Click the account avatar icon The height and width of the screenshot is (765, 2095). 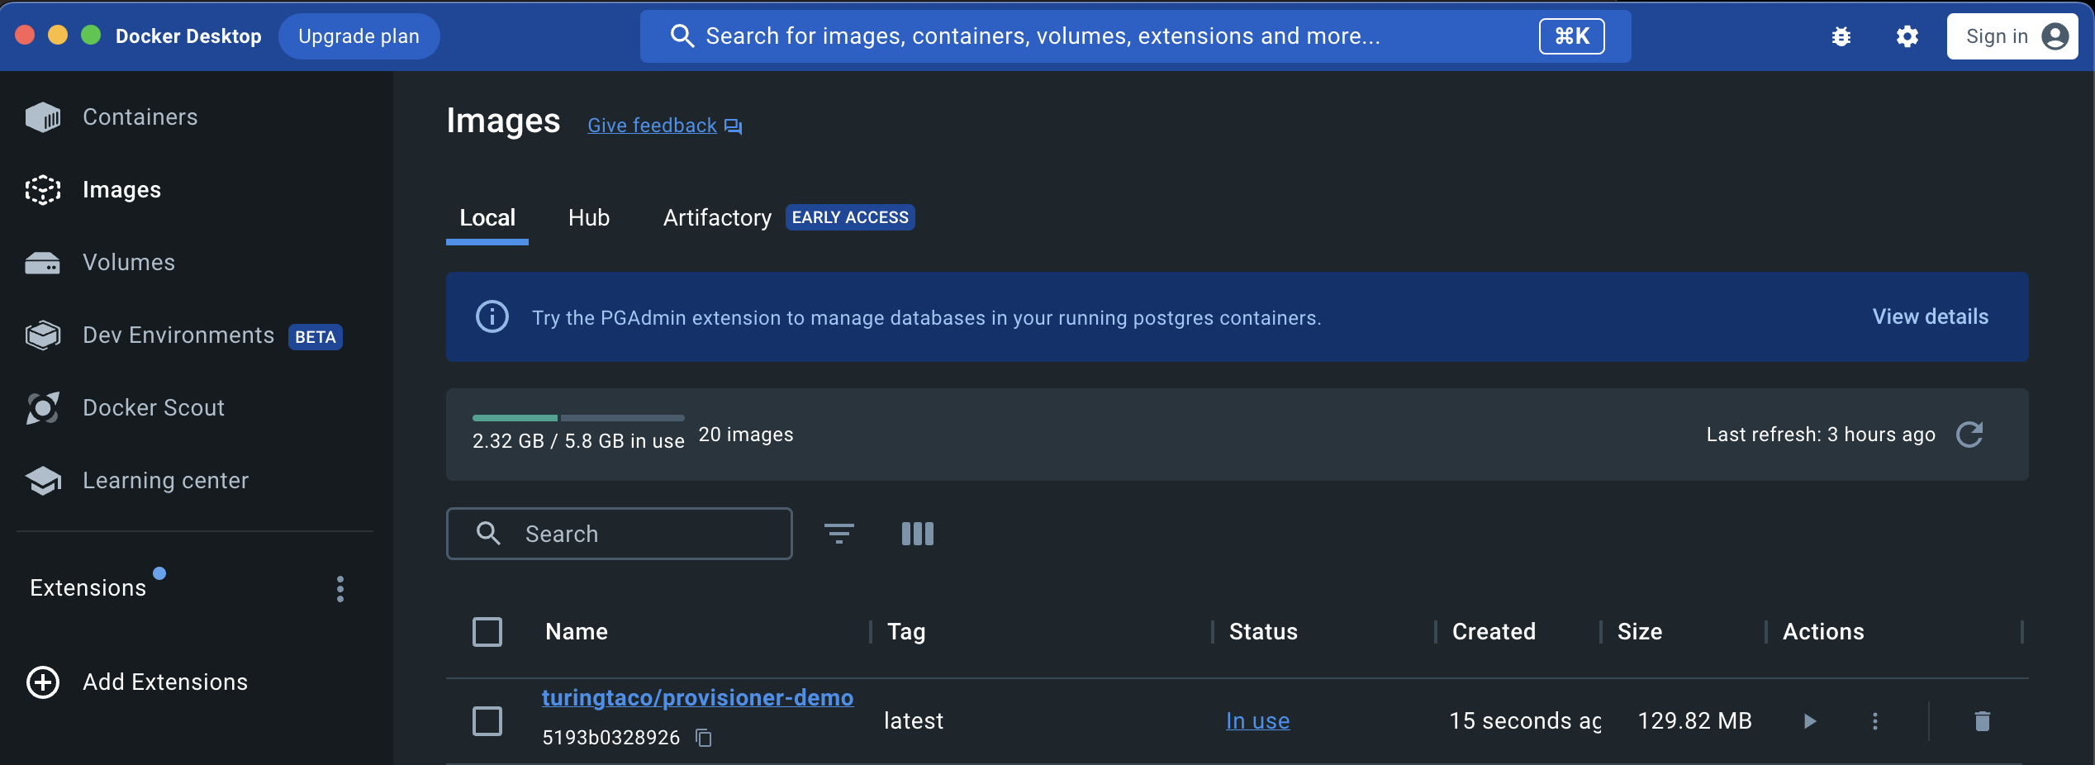tap(2055, 36)
